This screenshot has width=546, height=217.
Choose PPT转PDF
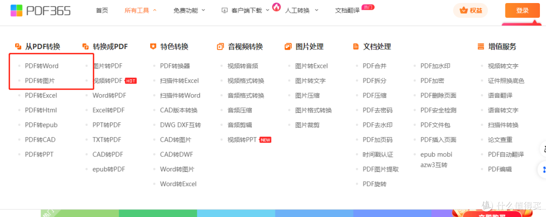107,125
